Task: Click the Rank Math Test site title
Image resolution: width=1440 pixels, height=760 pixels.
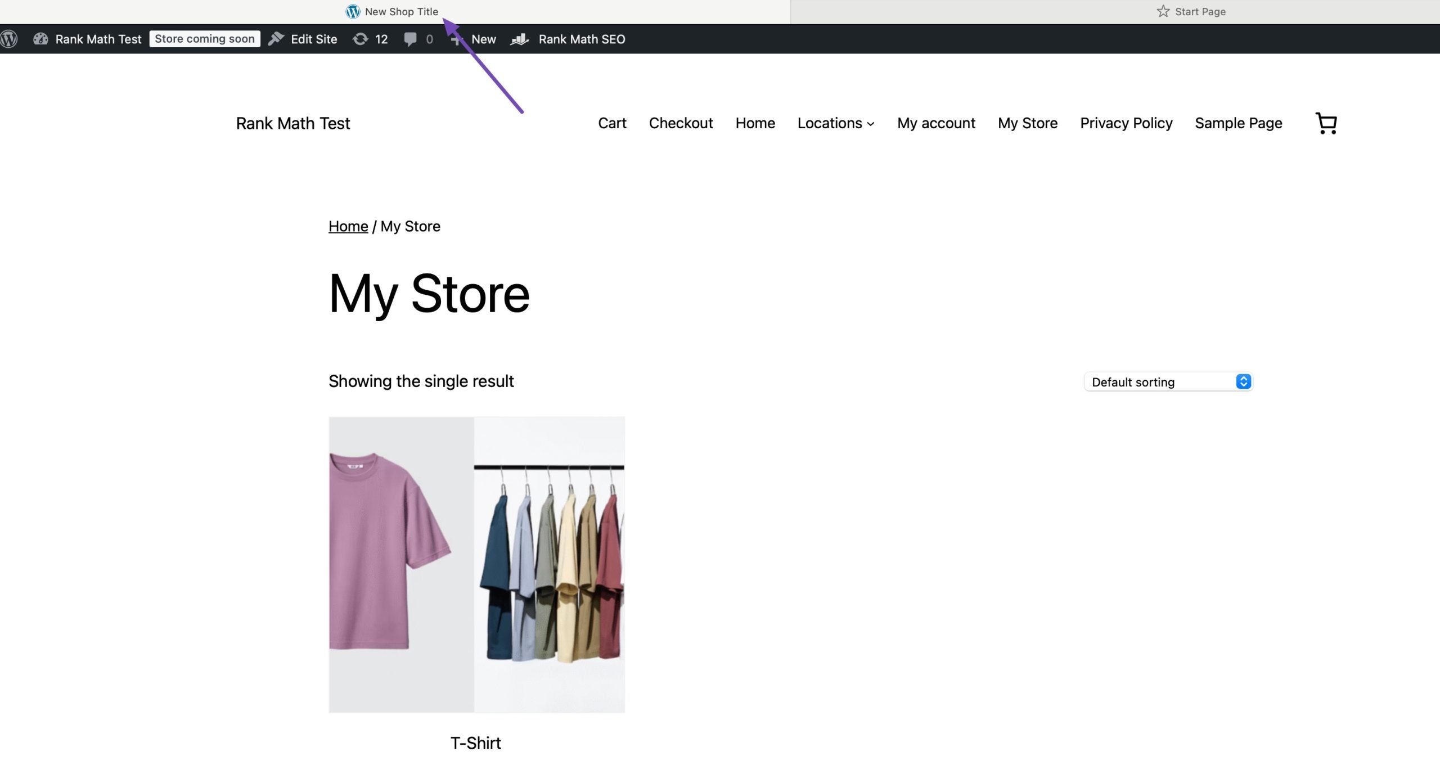Action: (293, 123)
